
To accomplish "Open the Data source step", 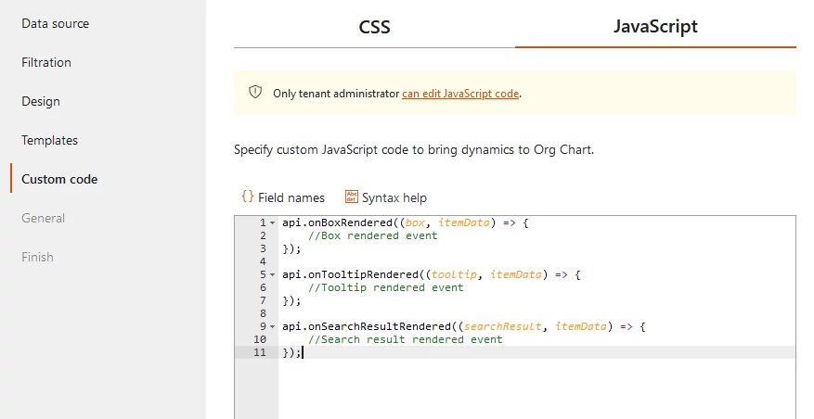I will click(x=55, y=23).
